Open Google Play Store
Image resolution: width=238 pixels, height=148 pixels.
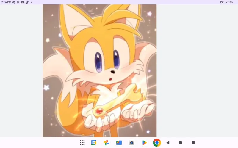pos(144,143)
